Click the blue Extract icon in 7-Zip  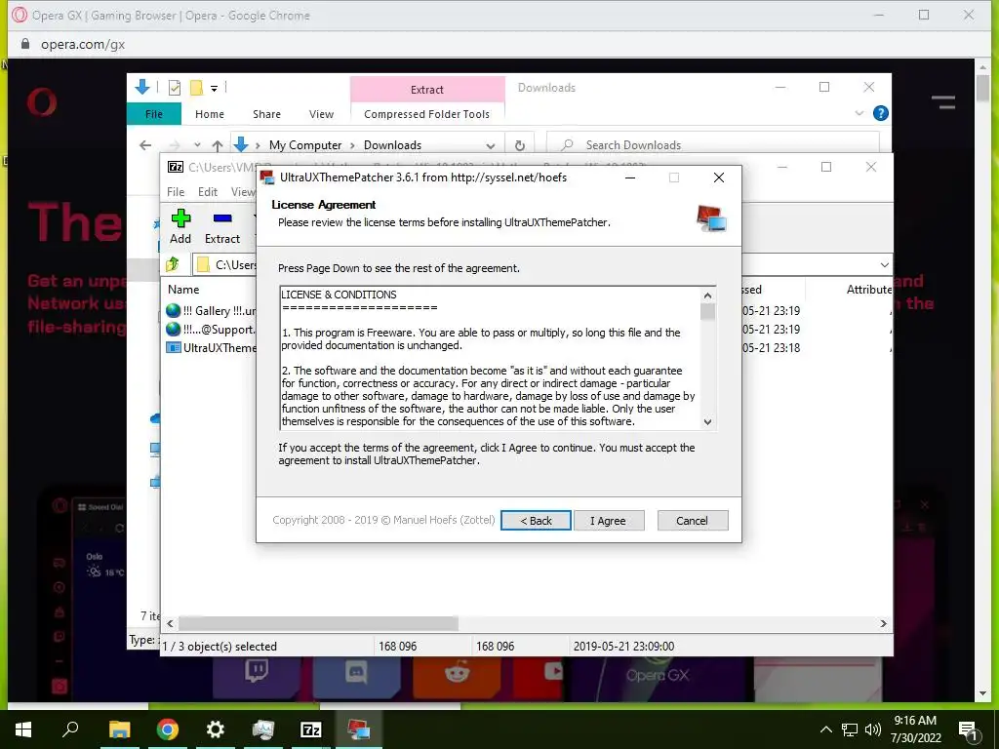(x=222, y=218)
